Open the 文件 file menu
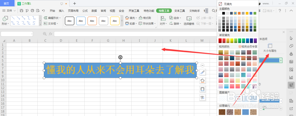Image resolution: width=296 pixels, height=116 pixels. [9, 11]
